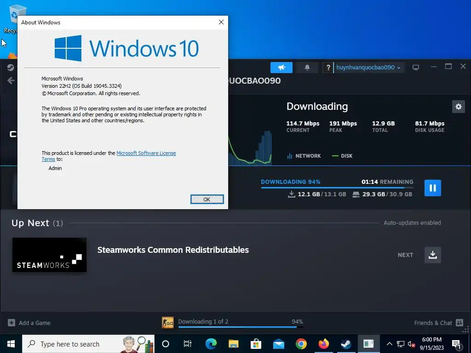471x353 pixels.
Task: Click the 12.9 GB total value
Action: point(383,123)
